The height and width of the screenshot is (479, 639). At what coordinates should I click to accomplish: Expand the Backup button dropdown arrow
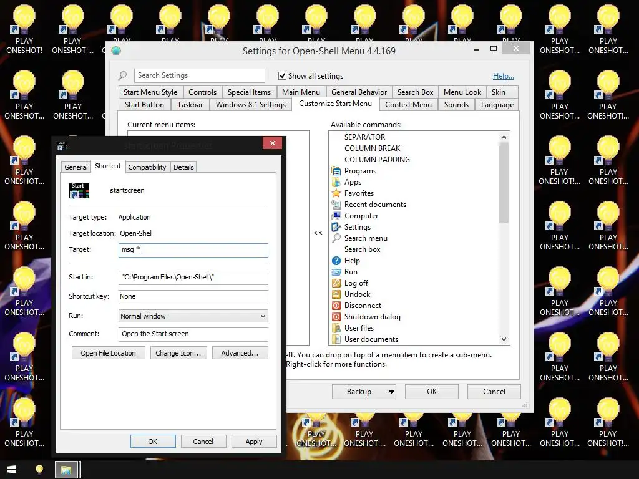(391, 392)
